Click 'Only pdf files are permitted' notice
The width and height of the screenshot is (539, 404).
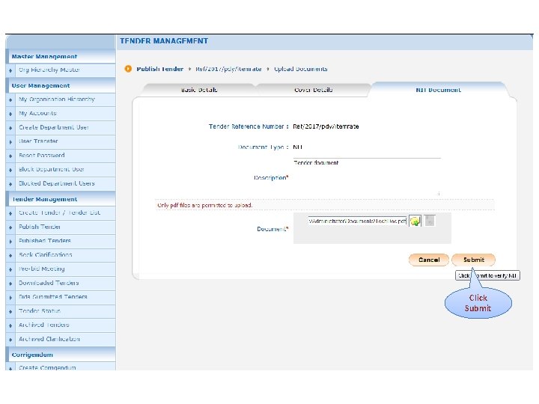click(x=205, y=206)
